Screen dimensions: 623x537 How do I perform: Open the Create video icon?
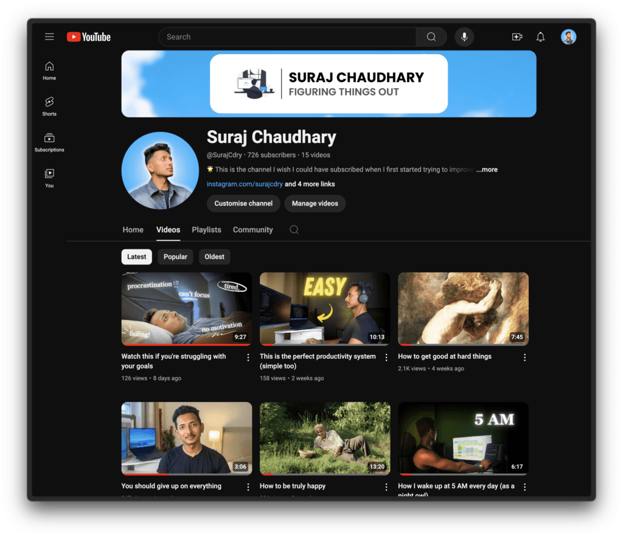(x=517, y=36)
